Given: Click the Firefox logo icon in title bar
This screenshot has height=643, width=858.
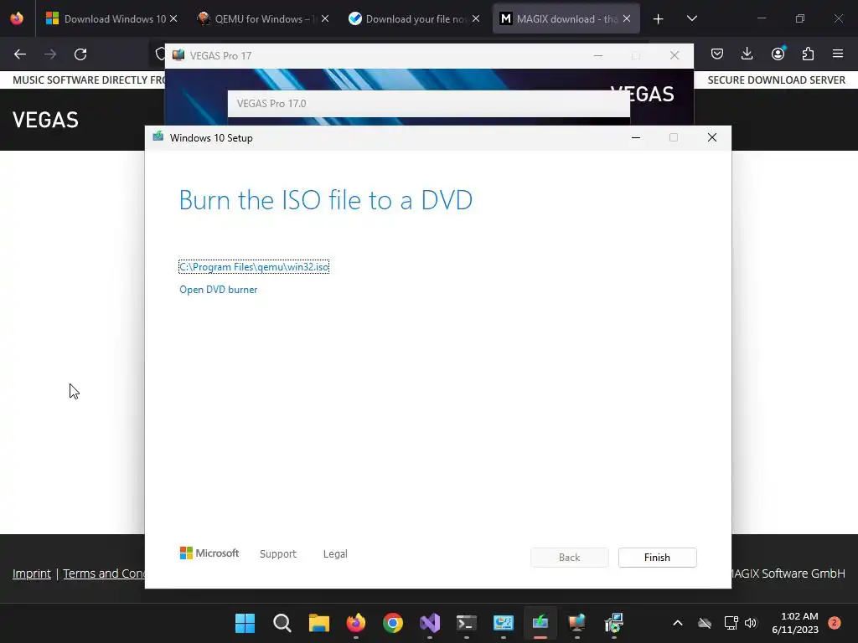Looking at the screenshot, I should [x=17, y=18].
